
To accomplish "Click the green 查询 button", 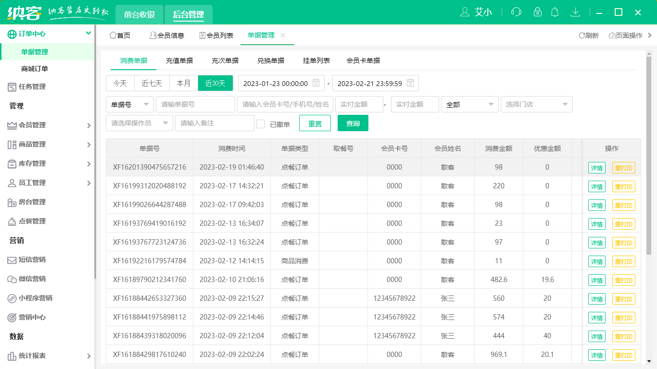I will (x=353, y=123).
